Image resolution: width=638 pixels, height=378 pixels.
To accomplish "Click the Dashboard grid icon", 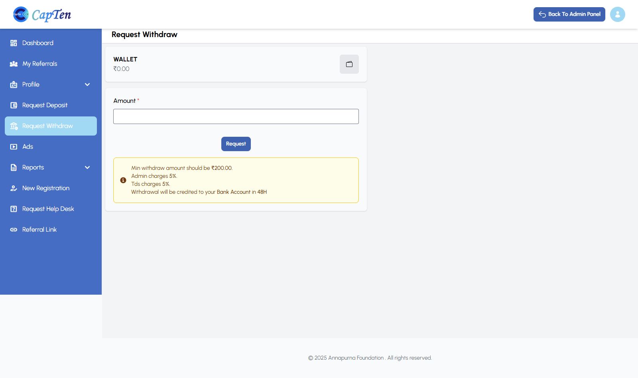I will (x=14, y=43).
